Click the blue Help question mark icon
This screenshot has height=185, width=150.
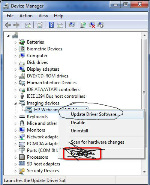(51, 25)
